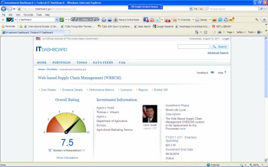Click the search magnifier button beside Winamp Search
Viewport: 268px width, 167px height.
(x=261, y=9)
